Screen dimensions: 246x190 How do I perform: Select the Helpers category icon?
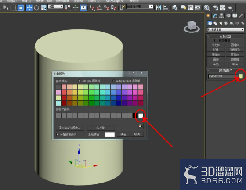[x=232, y=23]
